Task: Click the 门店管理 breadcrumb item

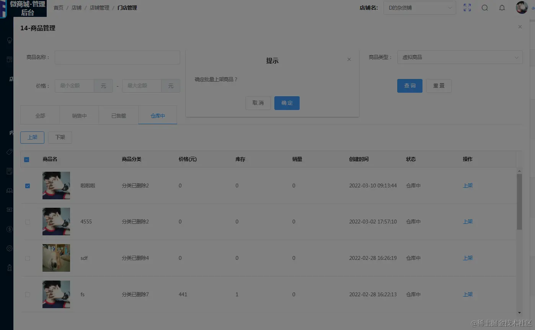Action: tap(127, 8)
